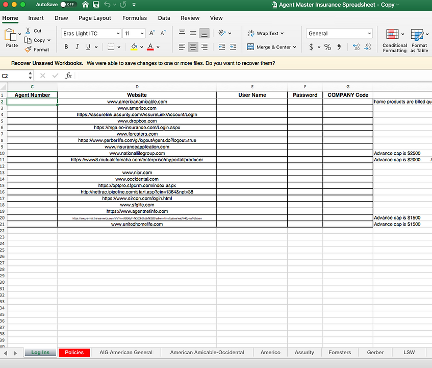Open the Draw ribbon tab
The height and width of the screenshot is (368, 432).
click(x=61, y=18)
